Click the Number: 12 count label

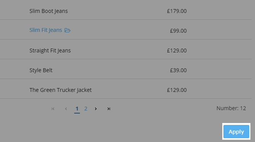click(x=231, y=108)
